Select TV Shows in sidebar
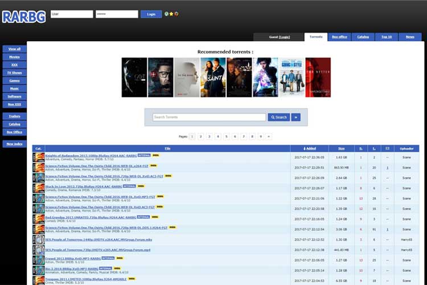The height and width of the screenshot is (285, 427). [14, 72]
